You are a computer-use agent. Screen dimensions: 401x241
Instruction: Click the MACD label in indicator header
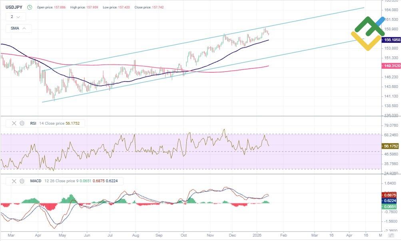(x=35, y=181)
